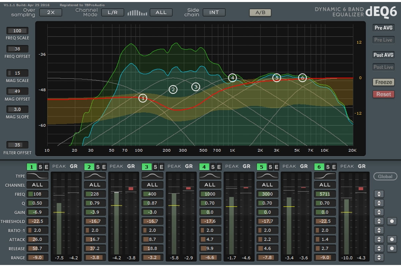The width and height of the screenshot is (401, 267).
Task: Click the Freeze button
Action: (x=384, y=82)
